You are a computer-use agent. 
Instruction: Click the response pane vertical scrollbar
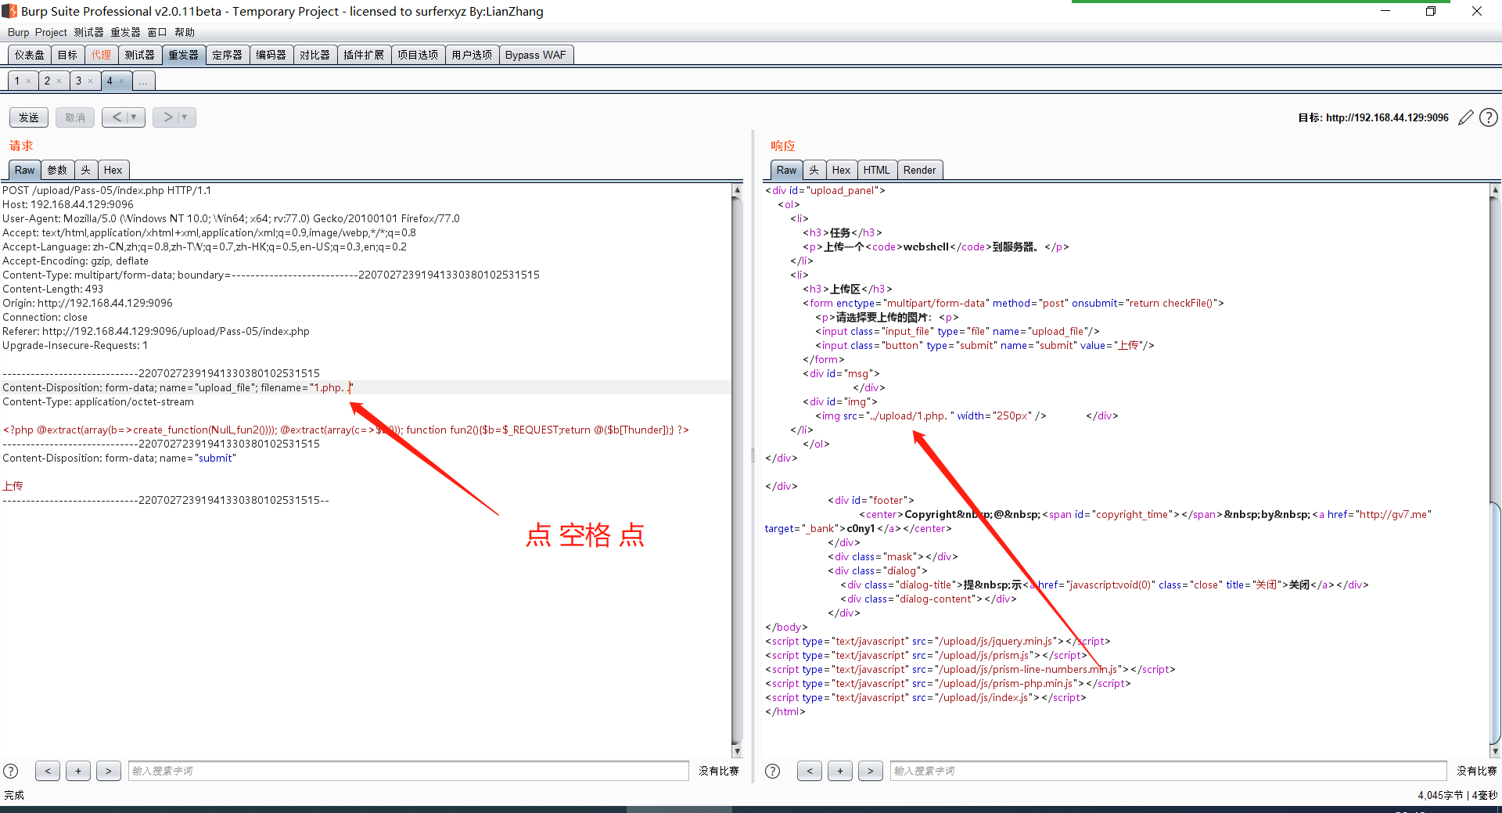click(x=1496, y=469)
